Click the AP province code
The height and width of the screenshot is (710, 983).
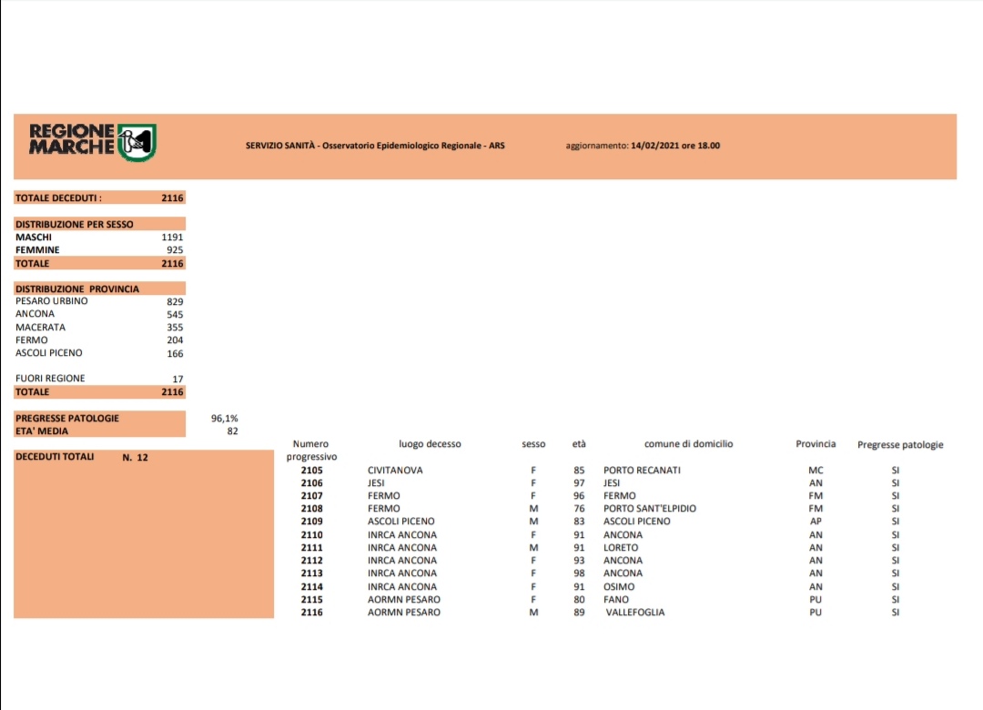click(816, 522)
